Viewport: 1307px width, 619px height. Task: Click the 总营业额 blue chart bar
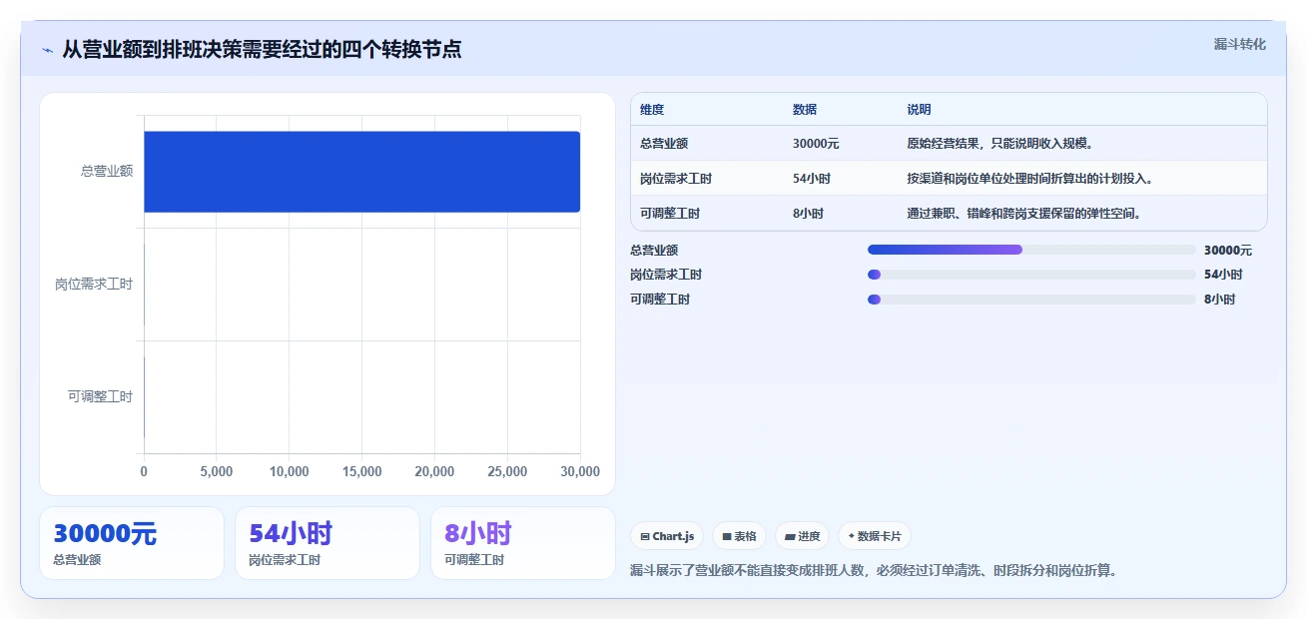tap(361, 172)
